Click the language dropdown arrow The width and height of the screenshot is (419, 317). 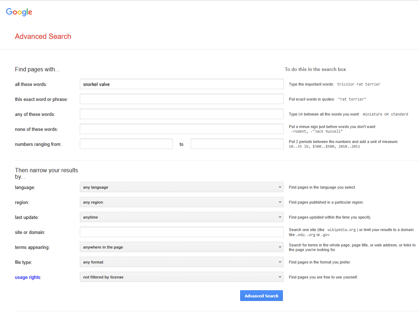280,187
